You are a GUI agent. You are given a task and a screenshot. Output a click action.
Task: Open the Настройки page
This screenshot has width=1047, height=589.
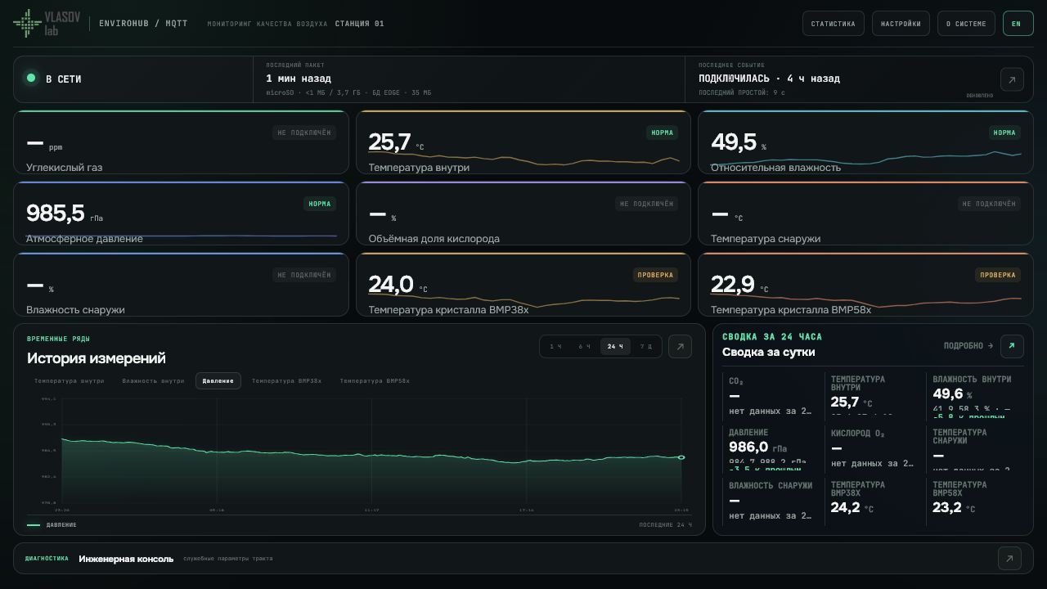click(x=901, y=24)
